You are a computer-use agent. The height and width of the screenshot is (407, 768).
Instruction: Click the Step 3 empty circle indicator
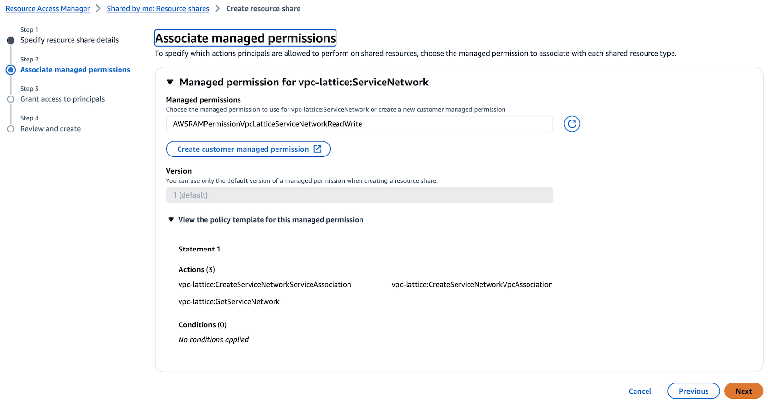(x=11, y=99)
